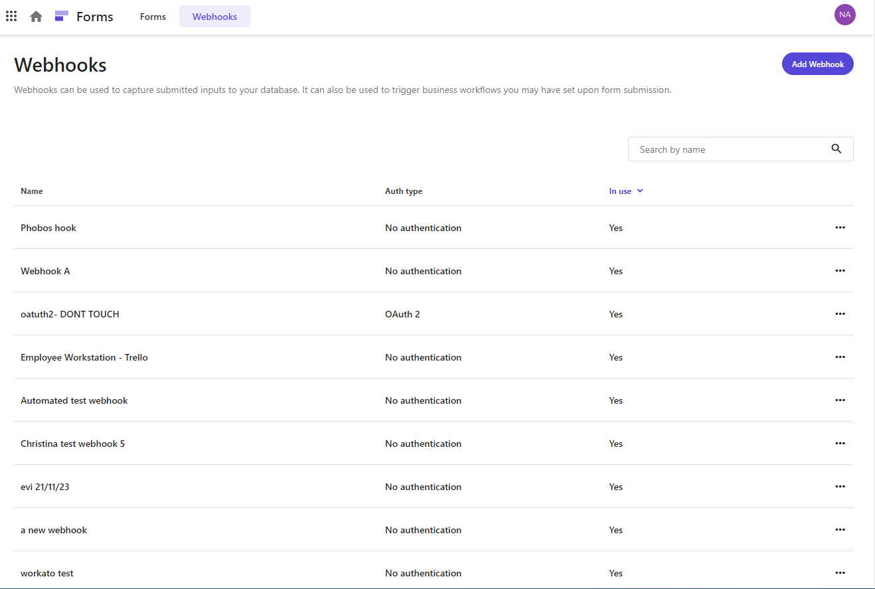Click the Forms logo icon

coord(62,17)
